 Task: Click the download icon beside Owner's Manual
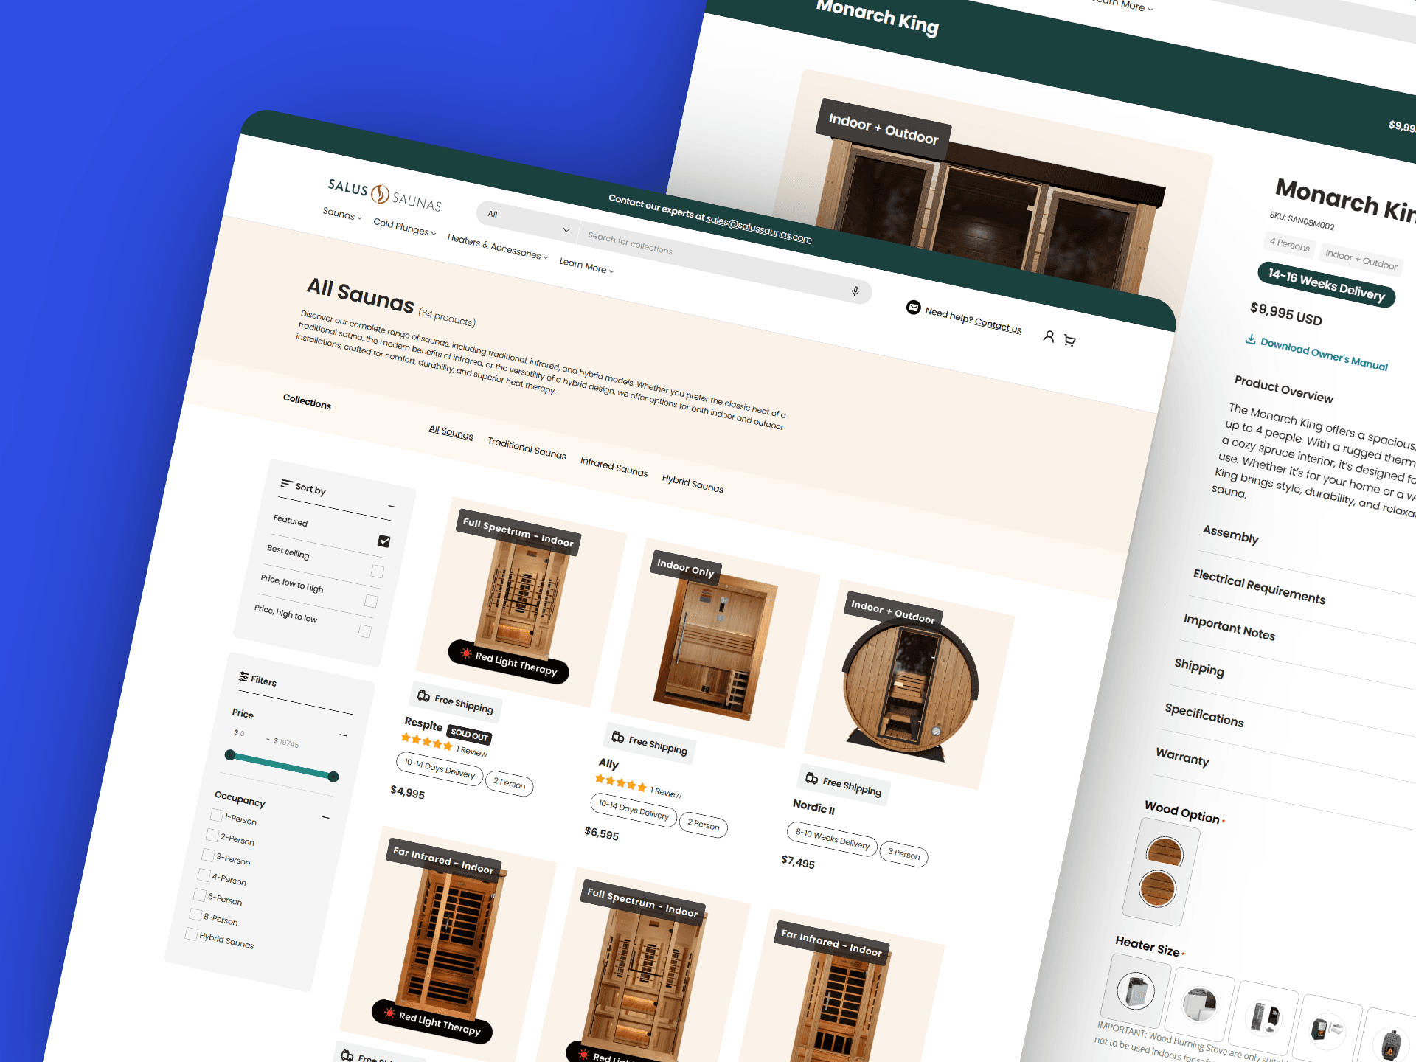coord(1250,339)
